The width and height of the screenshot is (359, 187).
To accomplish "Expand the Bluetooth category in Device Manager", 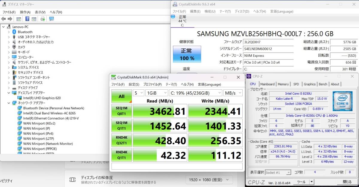I will pyautogui.click(x=9, y=32).
